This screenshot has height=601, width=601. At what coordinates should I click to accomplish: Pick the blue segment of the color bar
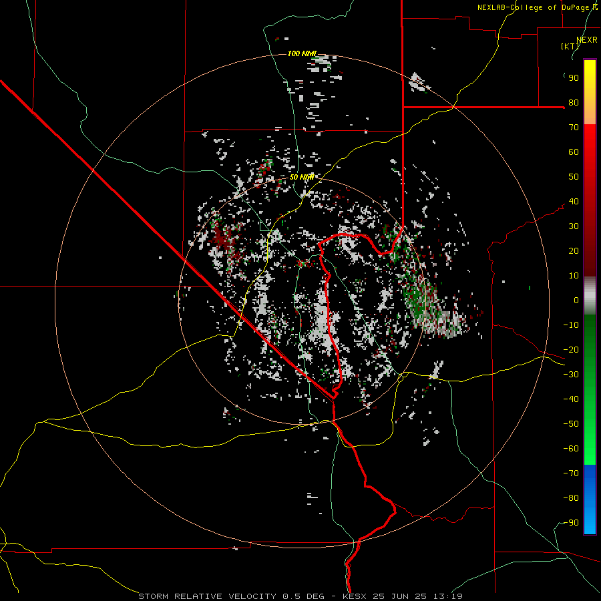tap(590, 499)
